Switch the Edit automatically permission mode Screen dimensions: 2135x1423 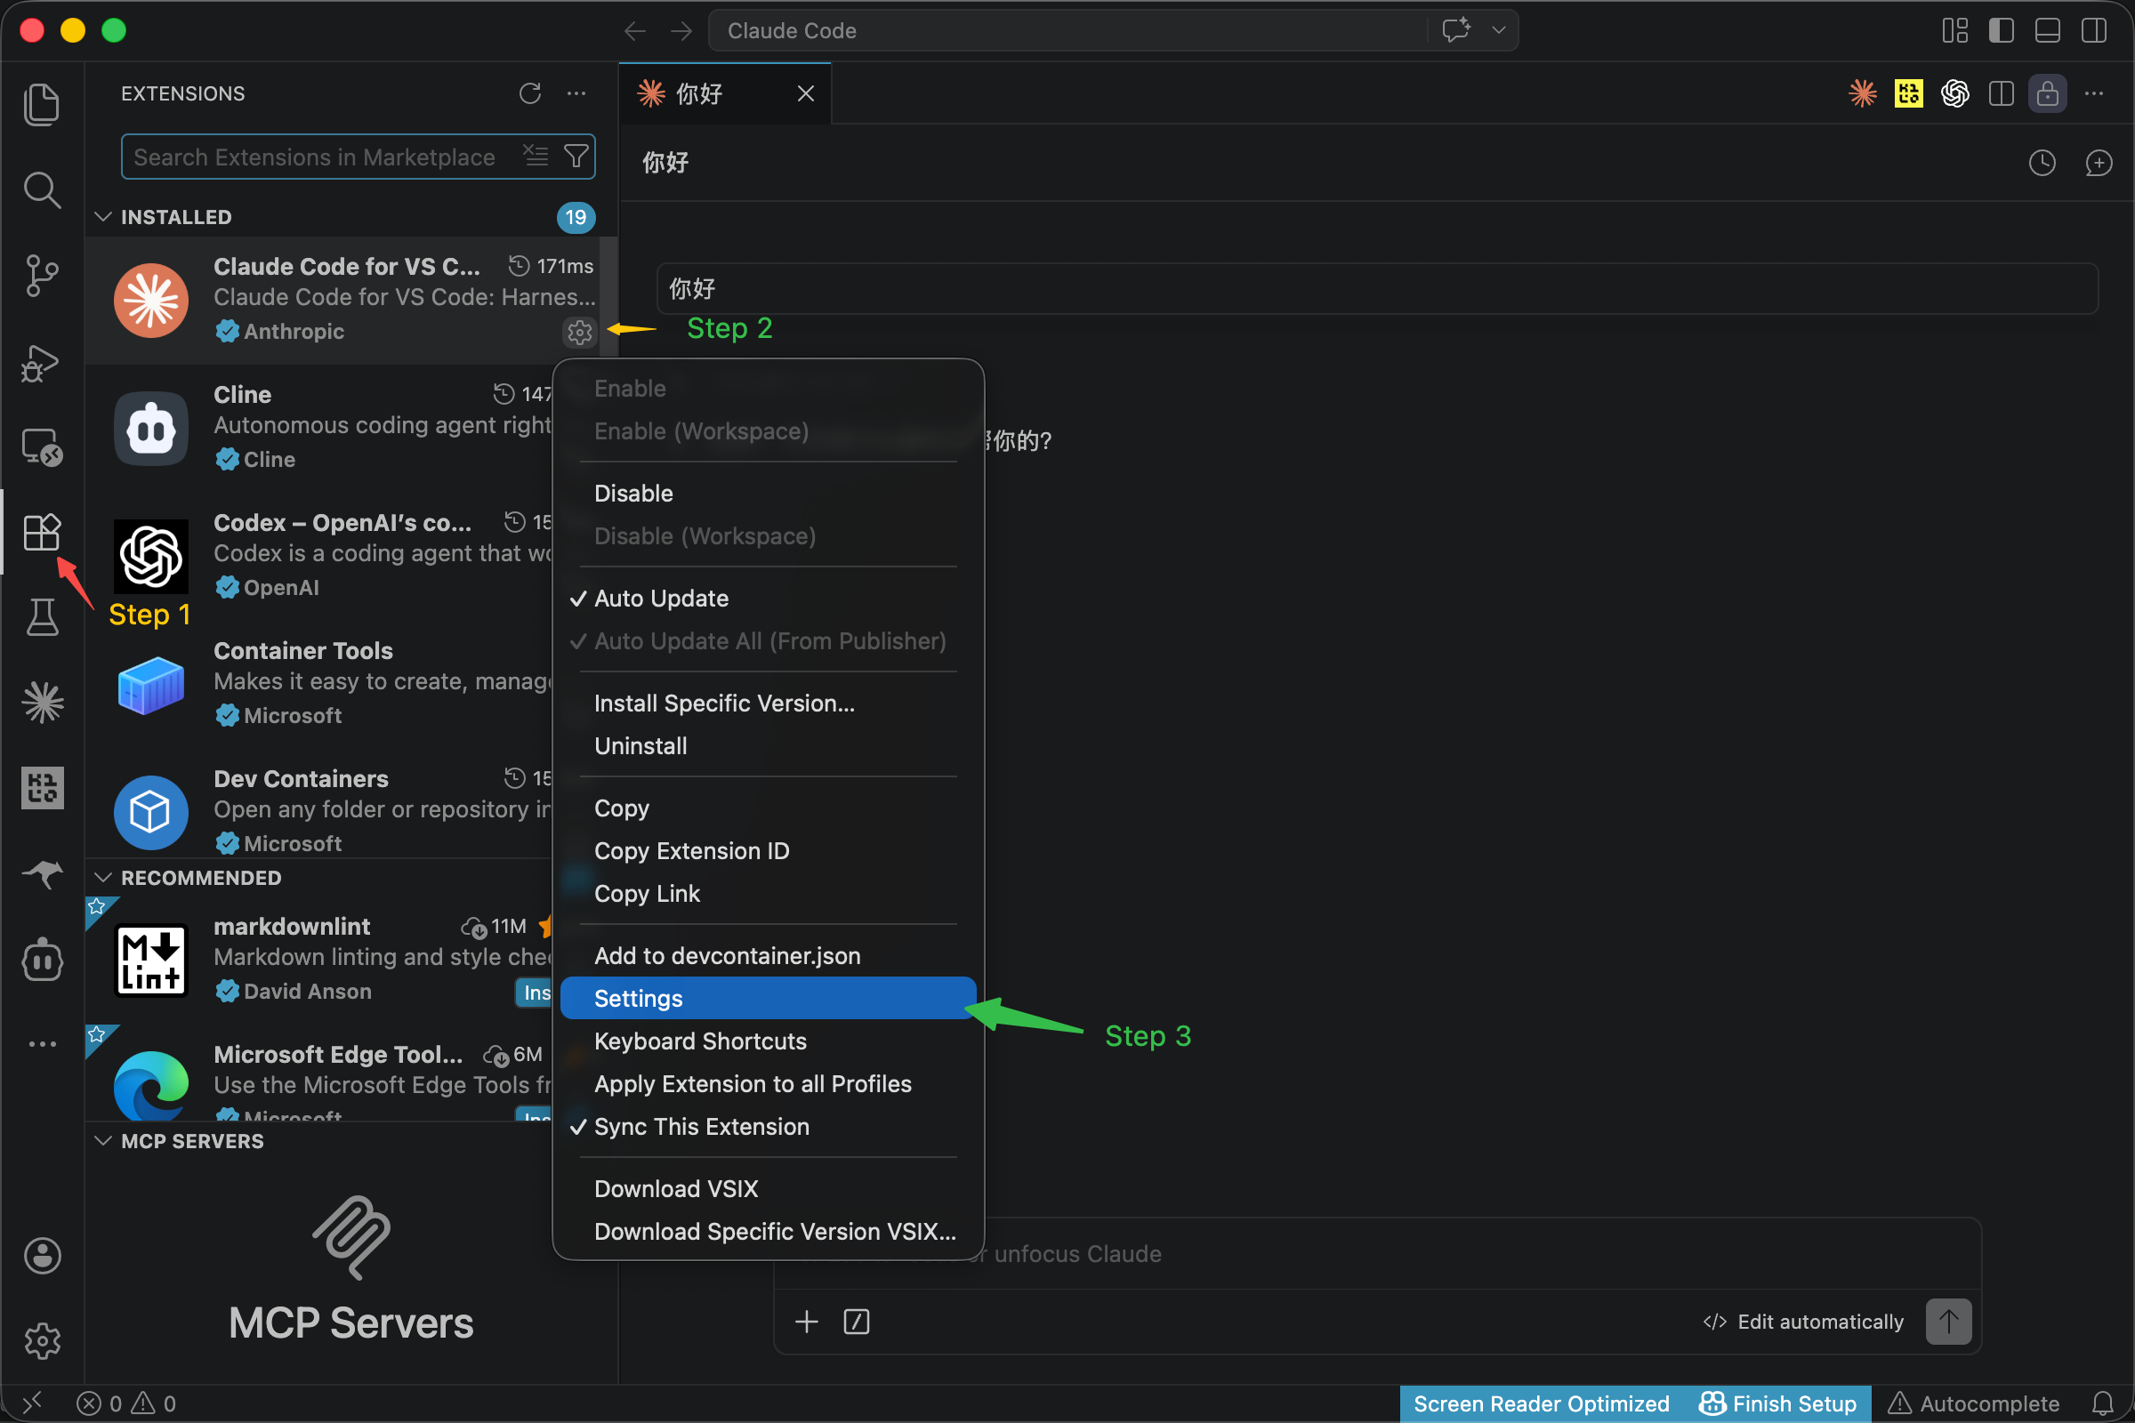coord(1803,1322)
